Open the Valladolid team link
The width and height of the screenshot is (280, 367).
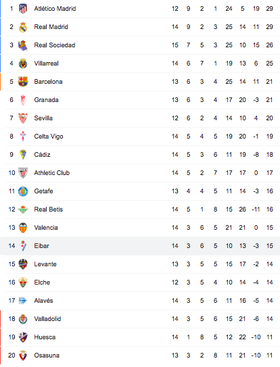point(47,319)
